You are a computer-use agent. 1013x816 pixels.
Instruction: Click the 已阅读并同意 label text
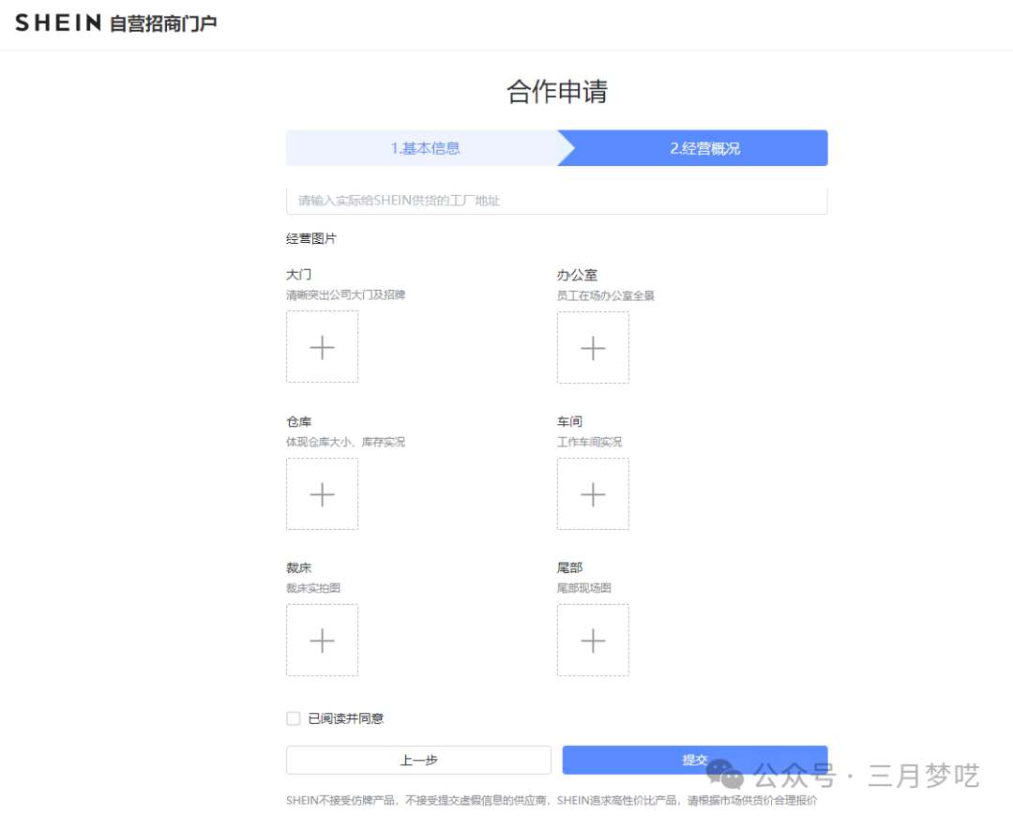pos(345,718)
